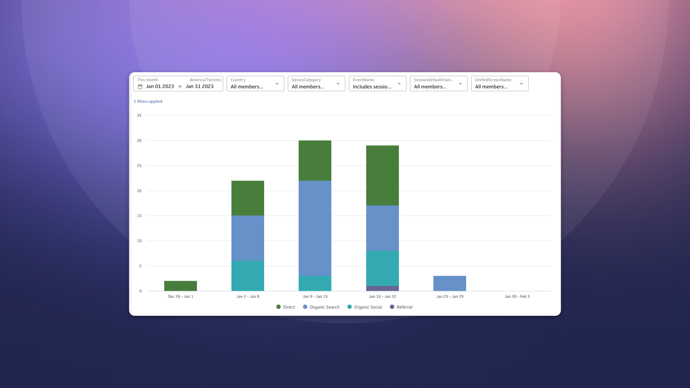690x388 pixels.
Task: Click the Organic Search legend dot
Action: [x=305, y=307]
